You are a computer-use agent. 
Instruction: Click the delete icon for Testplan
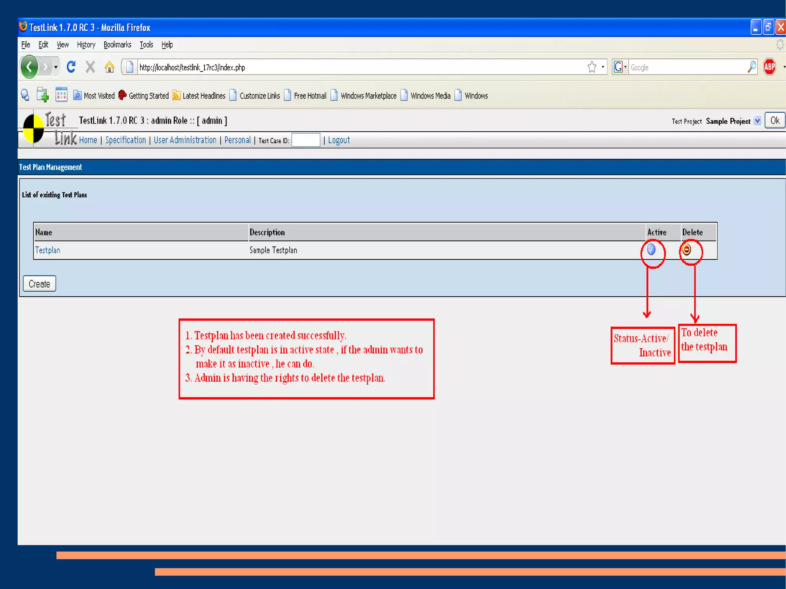(687, 250)
